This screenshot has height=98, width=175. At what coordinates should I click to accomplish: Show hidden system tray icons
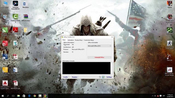pyautogui.click(x=153, y=96)
